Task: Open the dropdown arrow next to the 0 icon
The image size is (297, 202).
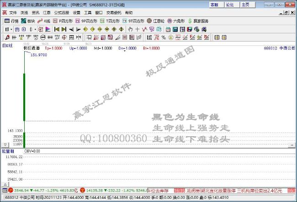Action: [x=35, y=29]
